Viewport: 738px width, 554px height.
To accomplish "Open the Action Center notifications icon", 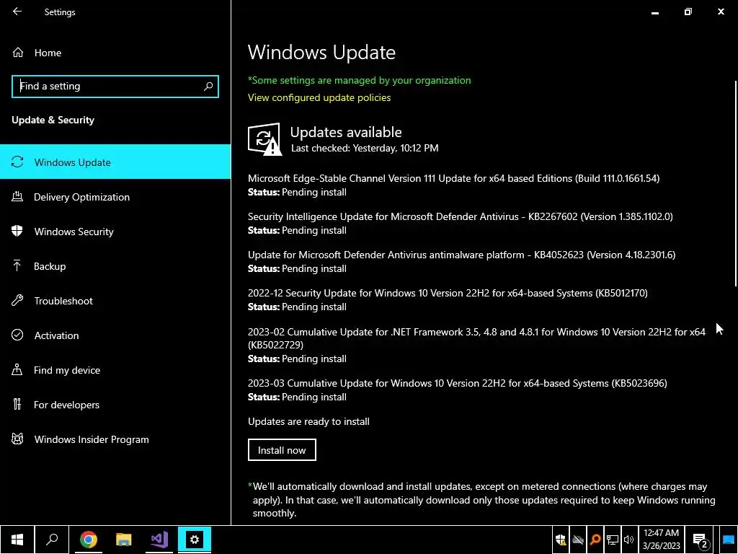I will pos(700,540).
